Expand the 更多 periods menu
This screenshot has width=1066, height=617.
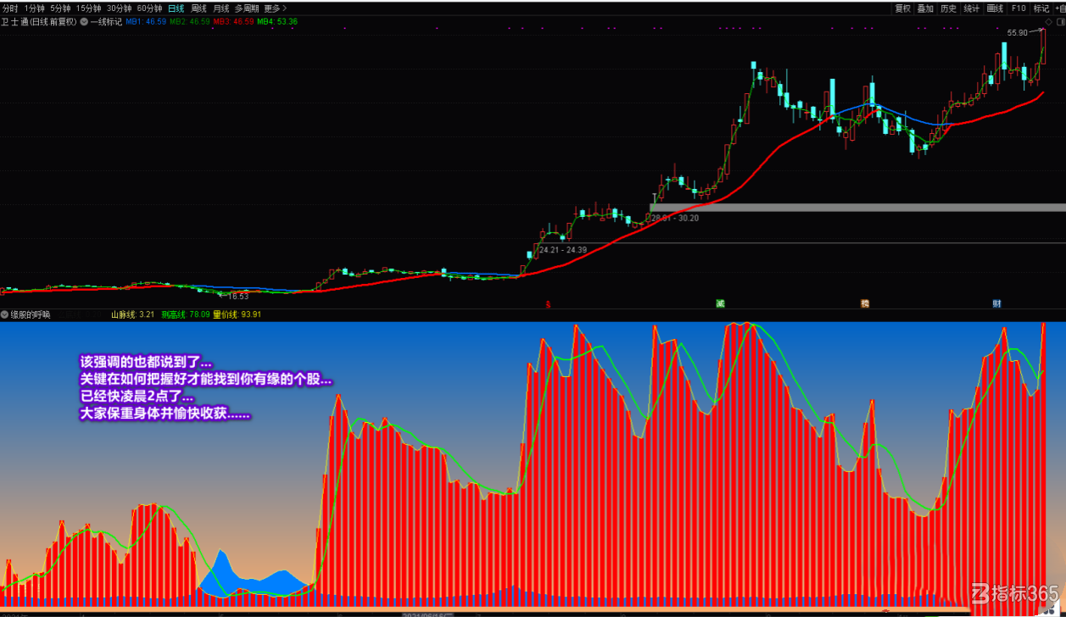point(275,8)
